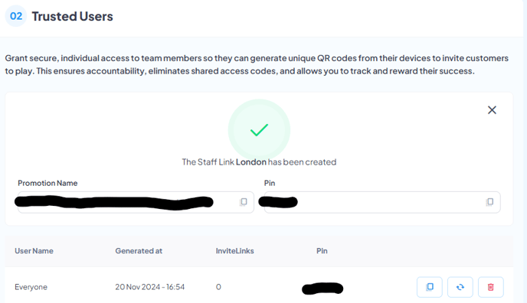Delete the Everyone trusted user
Viewport: 527px width, 303px height.
(491, 287)
